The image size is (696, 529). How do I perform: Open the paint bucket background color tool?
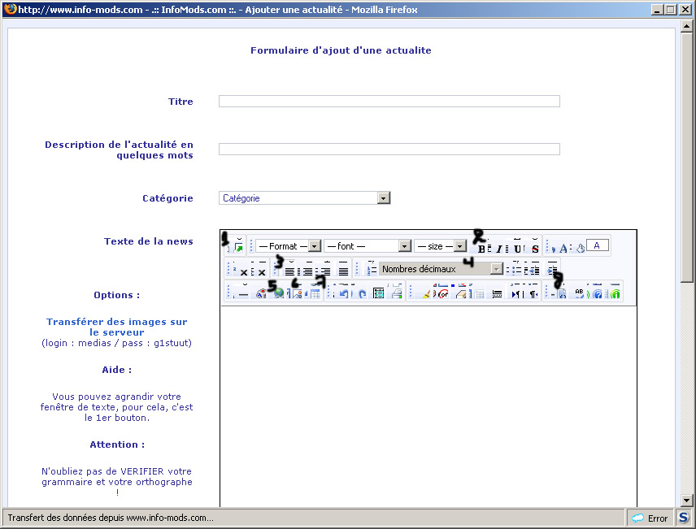[x=581, y=249]
